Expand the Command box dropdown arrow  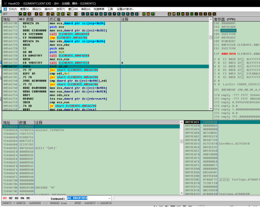[110, 198]
